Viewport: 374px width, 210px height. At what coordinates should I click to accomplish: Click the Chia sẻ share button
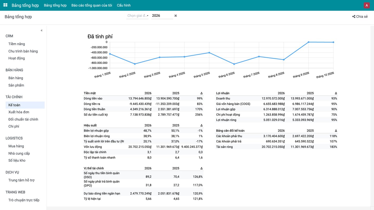(x=360, y=17)
